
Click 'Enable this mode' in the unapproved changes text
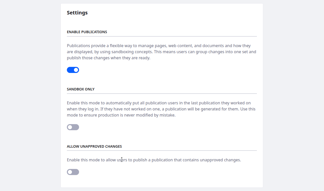83,160
